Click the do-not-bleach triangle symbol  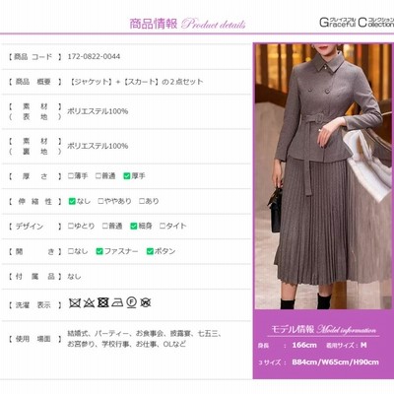89,302
